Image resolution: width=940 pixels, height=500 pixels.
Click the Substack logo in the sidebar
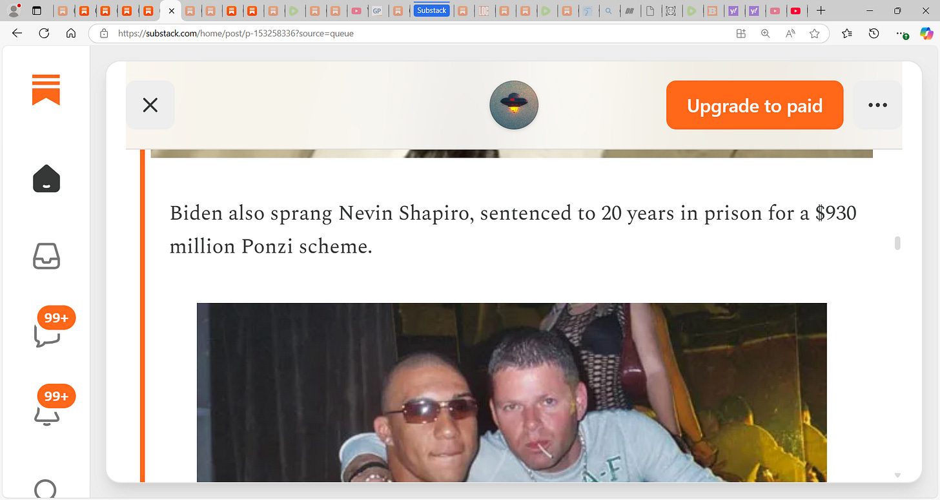46,90
